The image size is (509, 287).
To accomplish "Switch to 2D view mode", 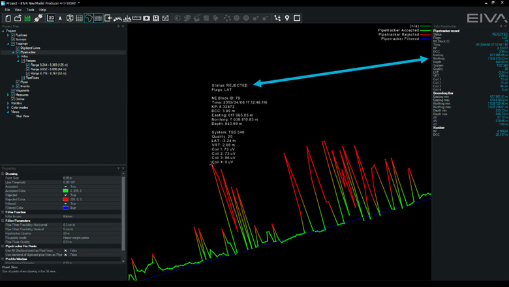I will point(51,18).
